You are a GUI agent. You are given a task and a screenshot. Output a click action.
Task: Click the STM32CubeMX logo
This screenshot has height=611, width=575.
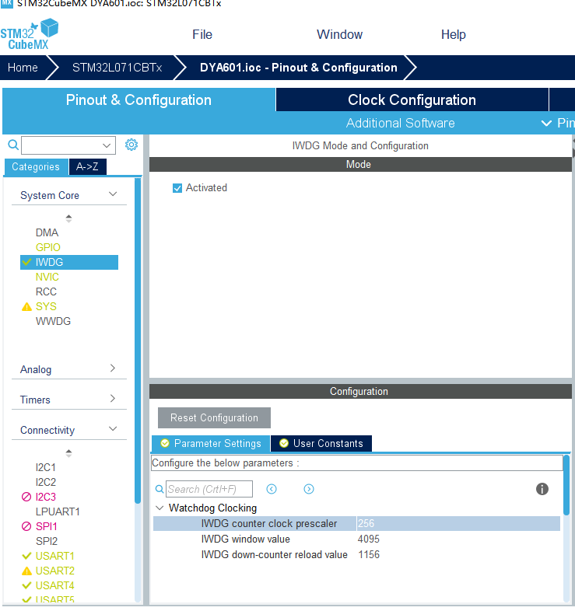[x=30, y=34]
